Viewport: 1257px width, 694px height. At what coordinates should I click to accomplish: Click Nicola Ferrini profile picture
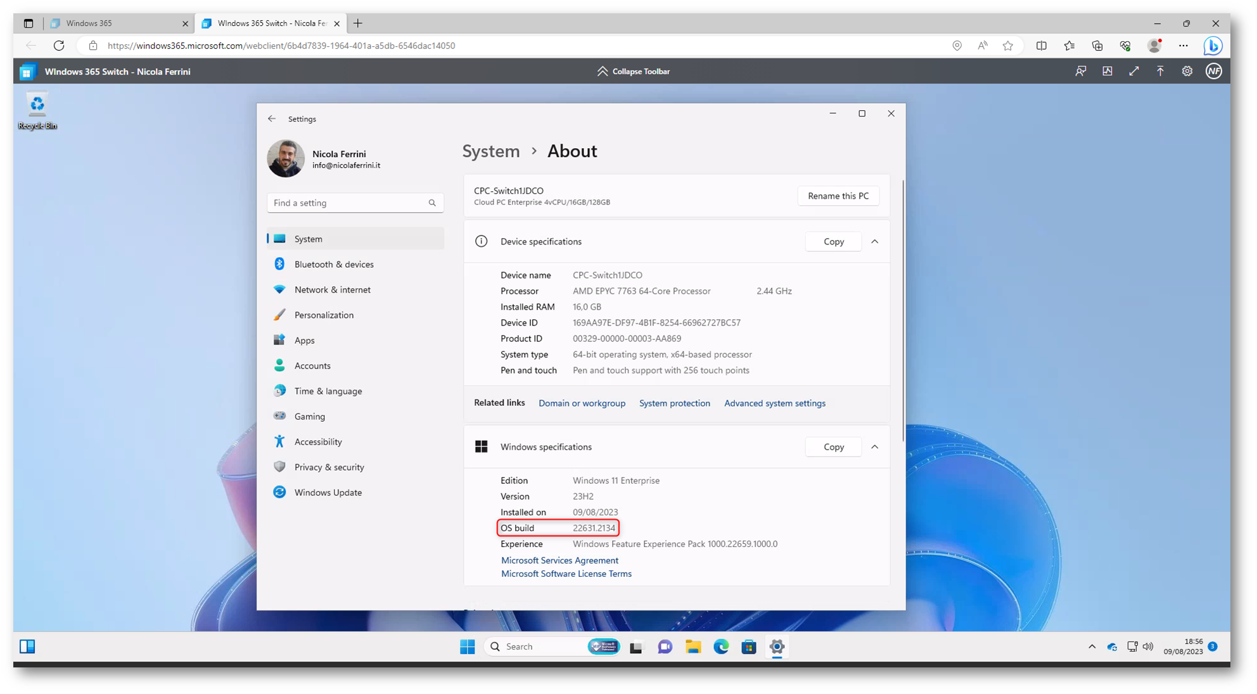coord(286,158)
